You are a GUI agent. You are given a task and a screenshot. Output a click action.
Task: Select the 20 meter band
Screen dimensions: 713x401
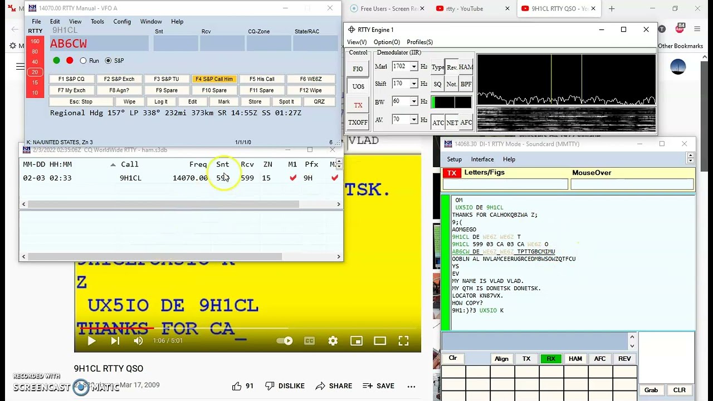[x=35, y=72]
